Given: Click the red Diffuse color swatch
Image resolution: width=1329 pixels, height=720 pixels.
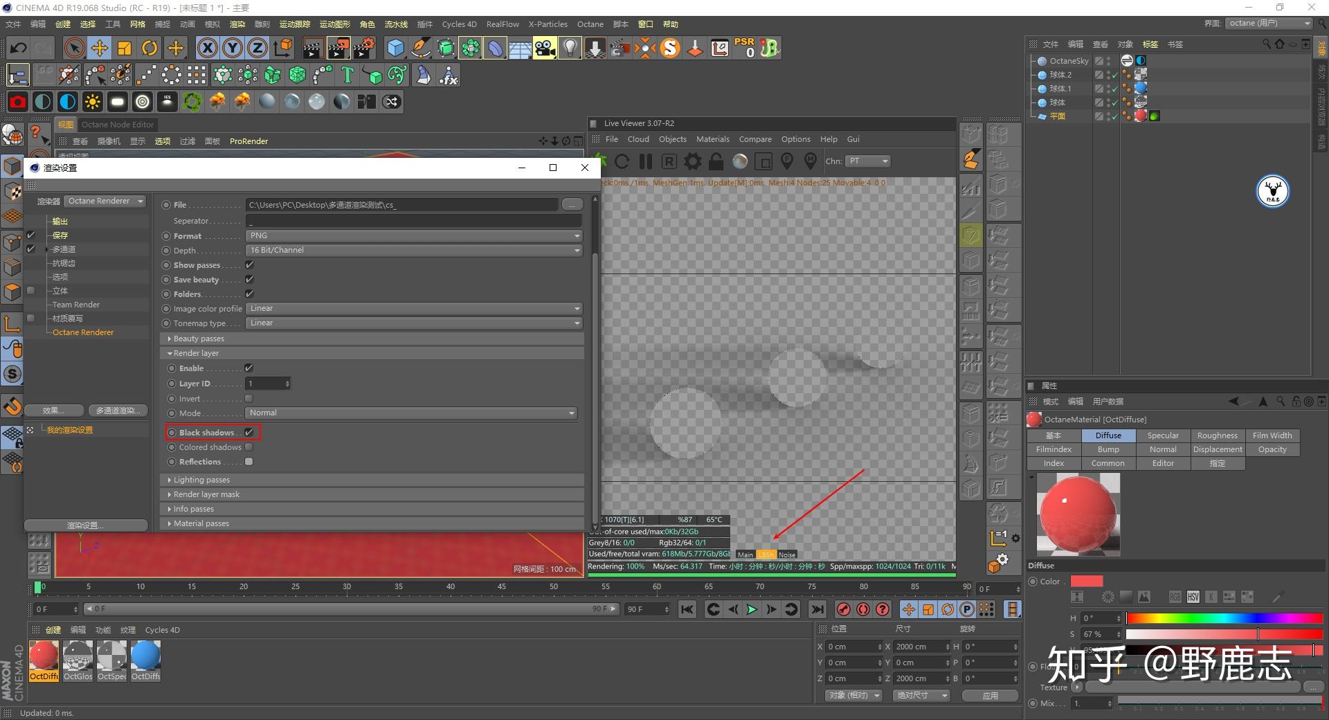Looking at the screenshot, I should (x=1086, y=582).
